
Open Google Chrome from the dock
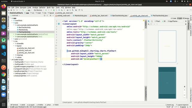[4, 74]
